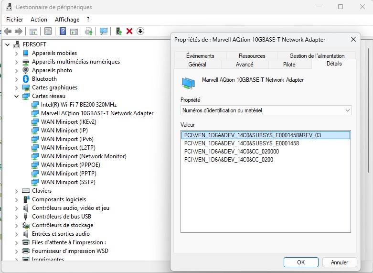This screenshot has height=273, width=373.
Task: Switch to the Général tab
Action: coord(197,65)
